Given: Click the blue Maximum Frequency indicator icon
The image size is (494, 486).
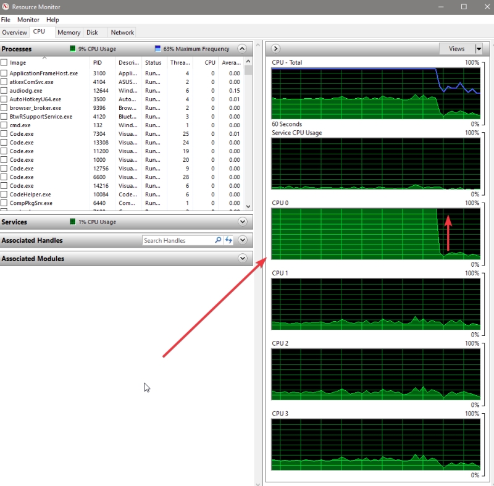Looking at the screenshot, I should 158,49.
